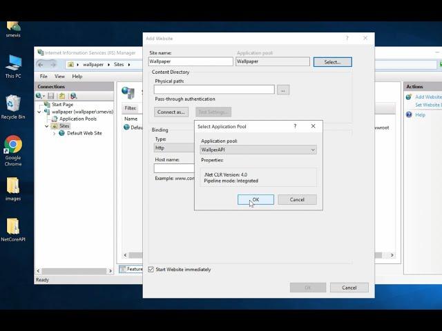Image resolution: width=442 pixels, height=331 pixels.
Task: Open the Application pool WallperAPI dropdown
Action: (258, 150)
